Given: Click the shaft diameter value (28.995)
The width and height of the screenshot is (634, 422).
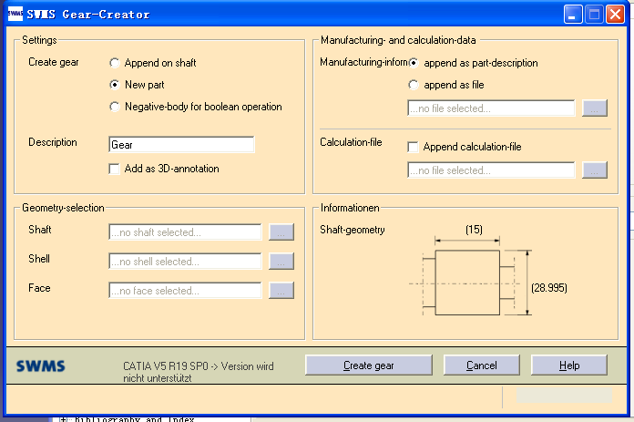Looking at the screenshot, I should click(549, 288).
